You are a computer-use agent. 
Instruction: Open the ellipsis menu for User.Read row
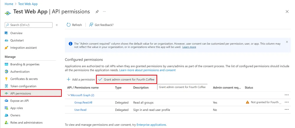[286, 109]
